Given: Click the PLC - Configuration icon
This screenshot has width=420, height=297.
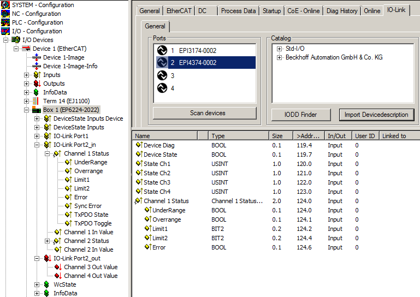Looking at the screenshot, I should [x=5, y=22].
